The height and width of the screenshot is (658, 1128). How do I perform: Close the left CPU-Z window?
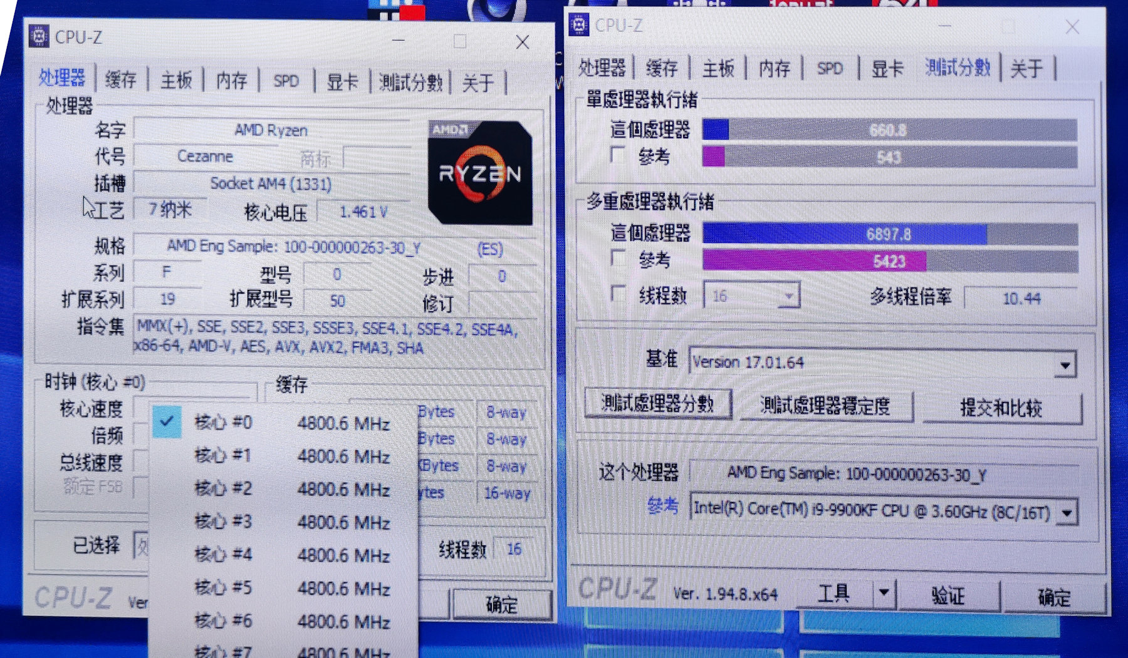point(522,42)
